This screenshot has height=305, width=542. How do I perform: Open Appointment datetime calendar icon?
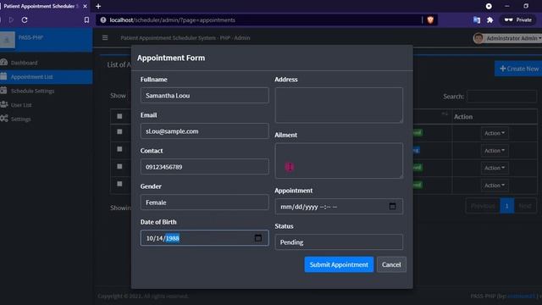click(x=392, y=207)
